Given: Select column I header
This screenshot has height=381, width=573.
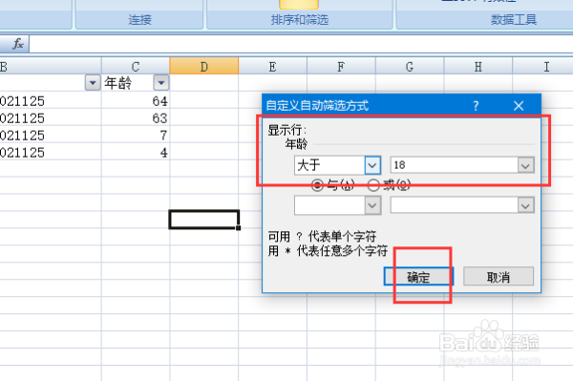Looking at the screenshot, I should 543,67.
